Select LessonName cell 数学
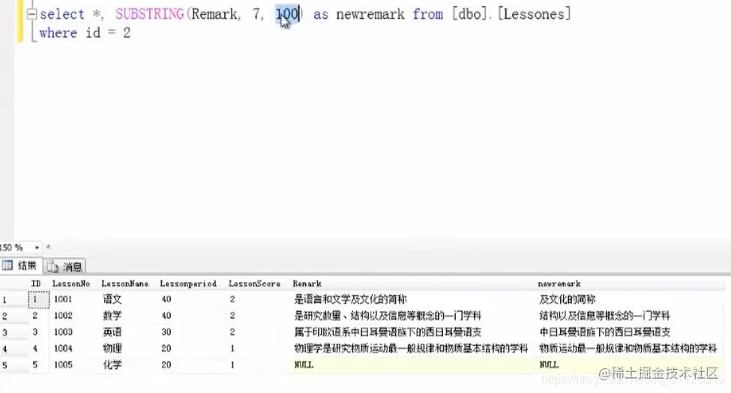The height and width of the screenshot is (393, 731). click(112, 316)
